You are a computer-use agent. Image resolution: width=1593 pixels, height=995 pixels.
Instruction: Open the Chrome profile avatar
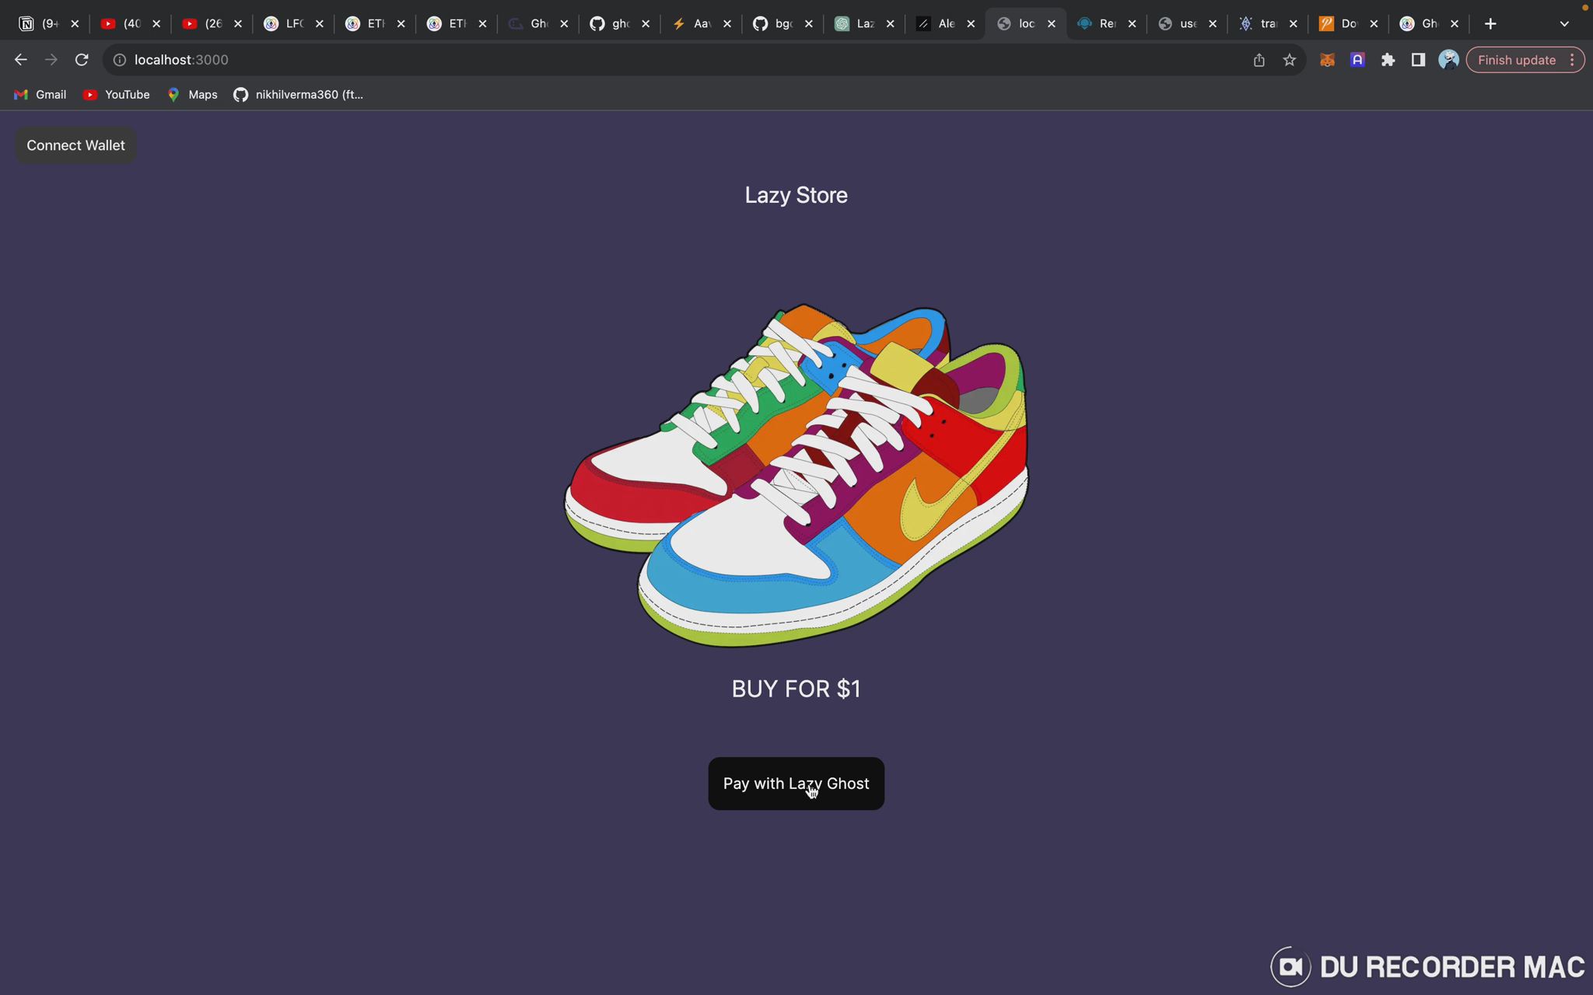click(x=1448, y=60)
